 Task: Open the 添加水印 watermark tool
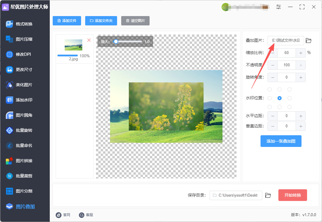coord(19,100)
